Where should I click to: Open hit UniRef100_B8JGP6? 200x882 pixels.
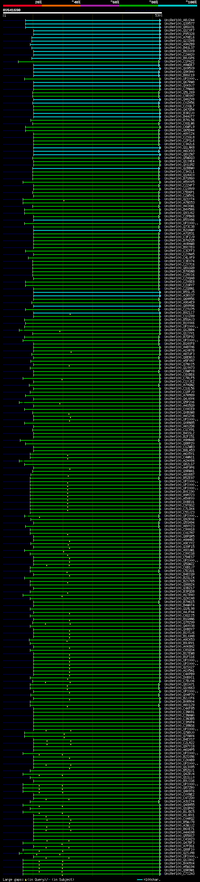click(179, 58)
